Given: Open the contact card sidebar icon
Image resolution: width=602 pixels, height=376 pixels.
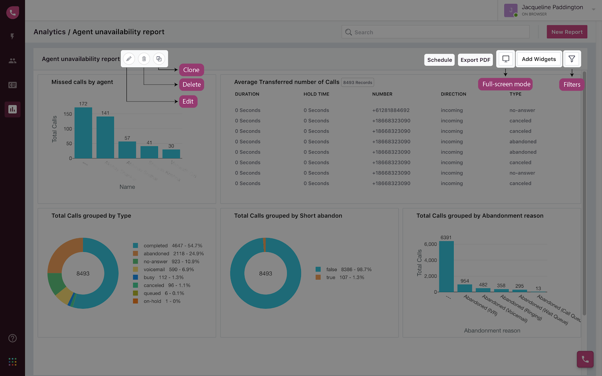Looking at the screenshot, I should pyautogui.click(x=12, y=85).
